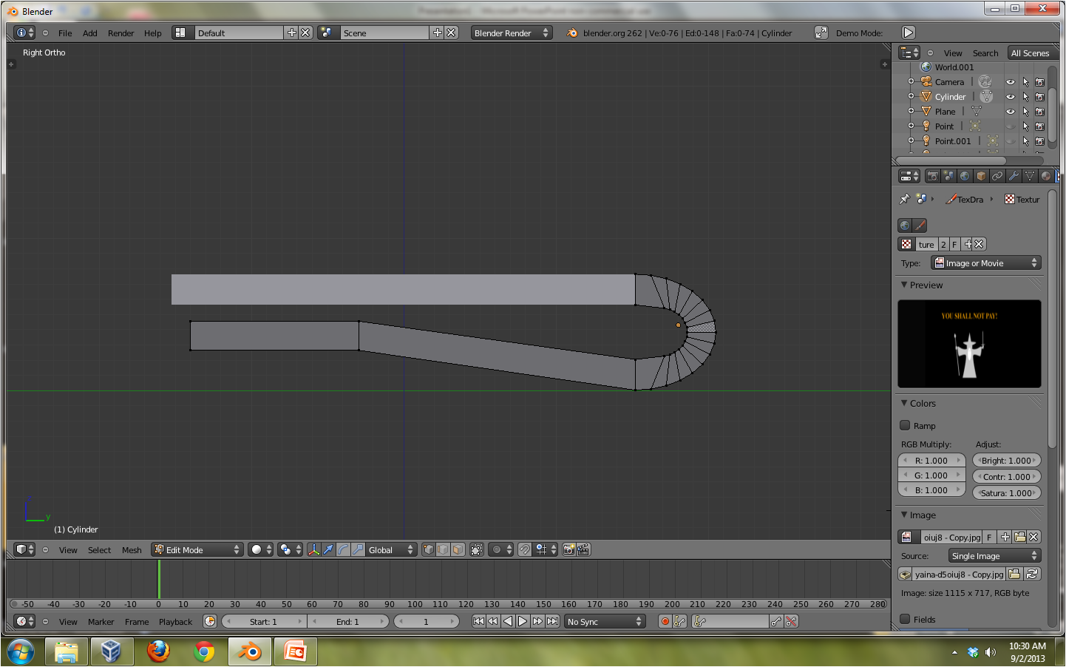Open file browser for image path
Image resolution: width=1066 pixels, height=667 pixels.
pyautogui.click(x=1014, y=574)
